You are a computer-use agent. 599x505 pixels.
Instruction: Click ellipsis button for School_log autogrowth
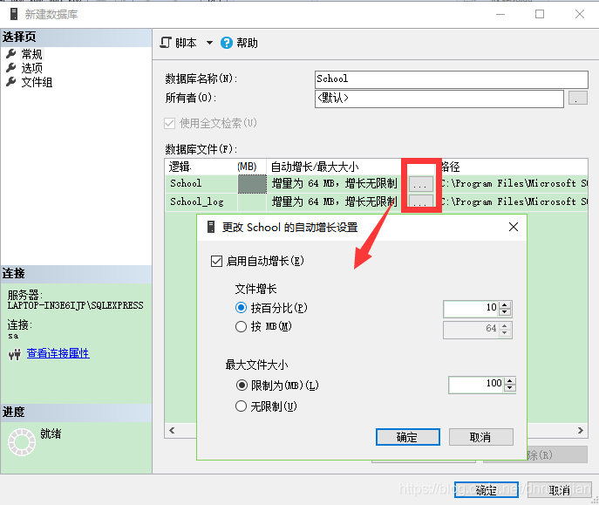point(421,201)
